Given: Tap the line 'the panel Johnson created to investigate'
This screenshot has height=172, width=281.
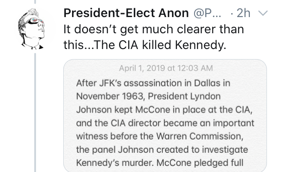Looking at the screenshot, I should pos(162,150).
